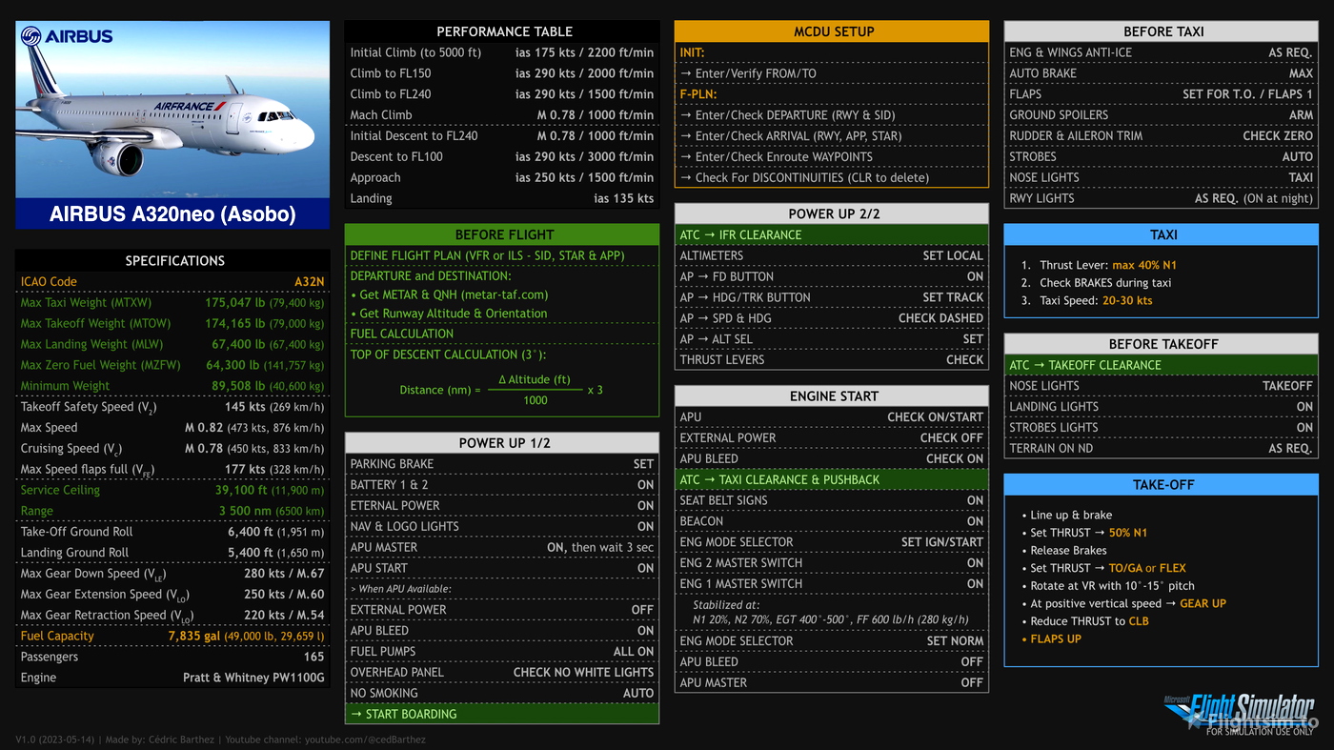Select the POWER UP 1/2 header

click(x=501, y=443)
